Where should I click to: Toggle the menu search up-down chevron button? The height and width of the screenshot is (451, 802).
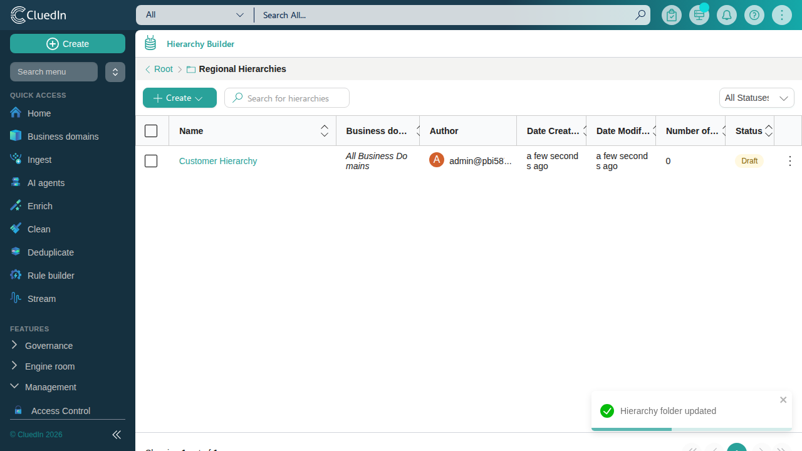pos(115,72)
